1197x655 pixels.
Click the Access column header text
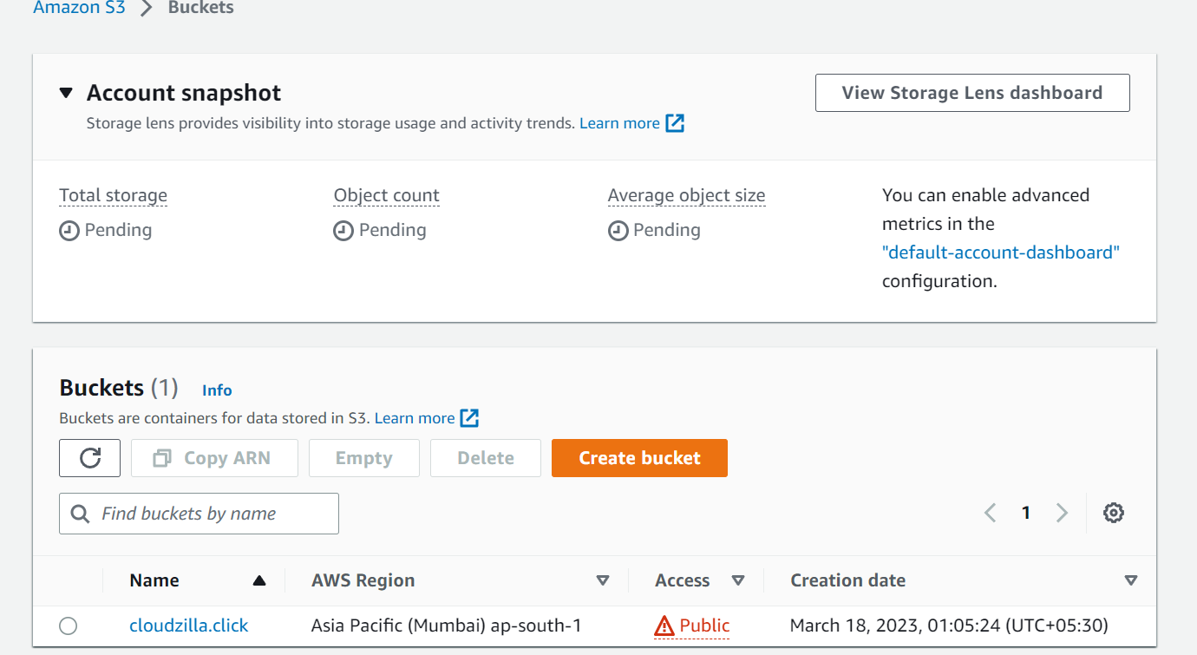click(683, 580)
